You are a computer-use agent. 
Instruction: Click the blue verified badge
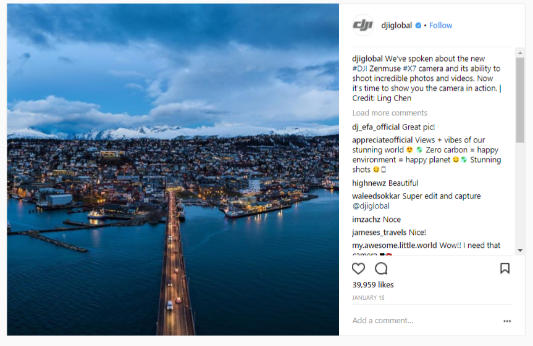point(418,25)
